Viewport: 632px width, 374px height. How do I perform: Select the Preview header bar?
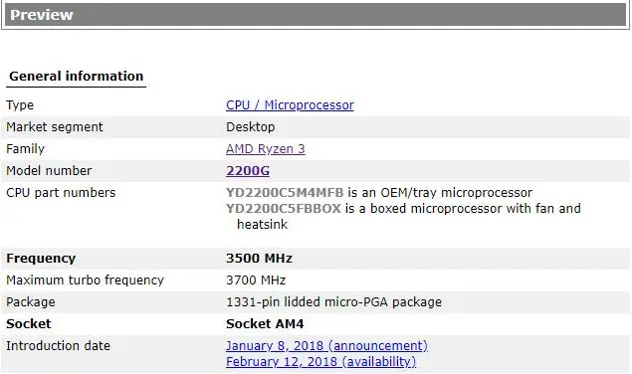click(x=316, y=15)
